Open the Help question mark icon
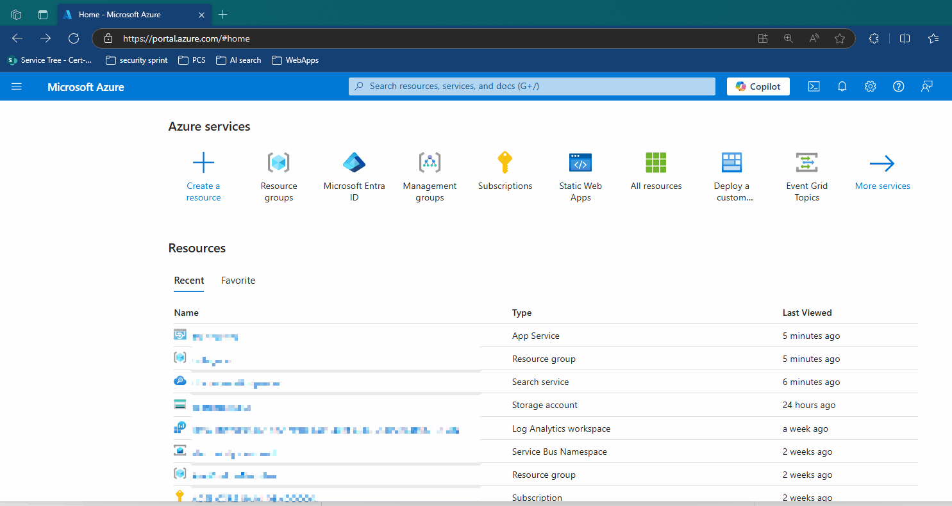952x506 pixels. click(x=898, y=86)
